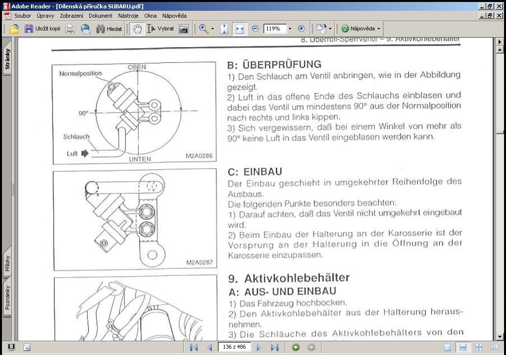Screen dimensions: 506x355
Task: Expand the Nápověda toolbar dropdown arrow
Action: (379, 29)
